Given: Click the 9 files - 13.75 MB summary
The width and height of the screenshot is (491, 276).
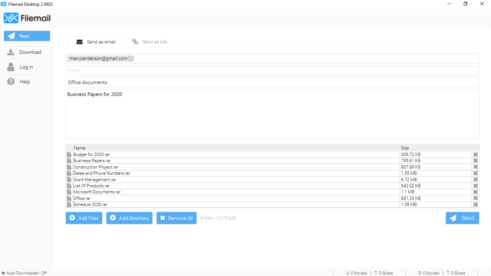Looking at the screenshot, I should 218,218.
